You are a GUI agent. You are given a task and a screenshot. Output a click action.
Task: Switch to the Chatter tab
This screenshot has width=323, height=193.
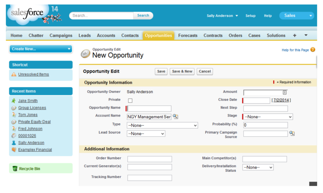[x=36, y=35]
